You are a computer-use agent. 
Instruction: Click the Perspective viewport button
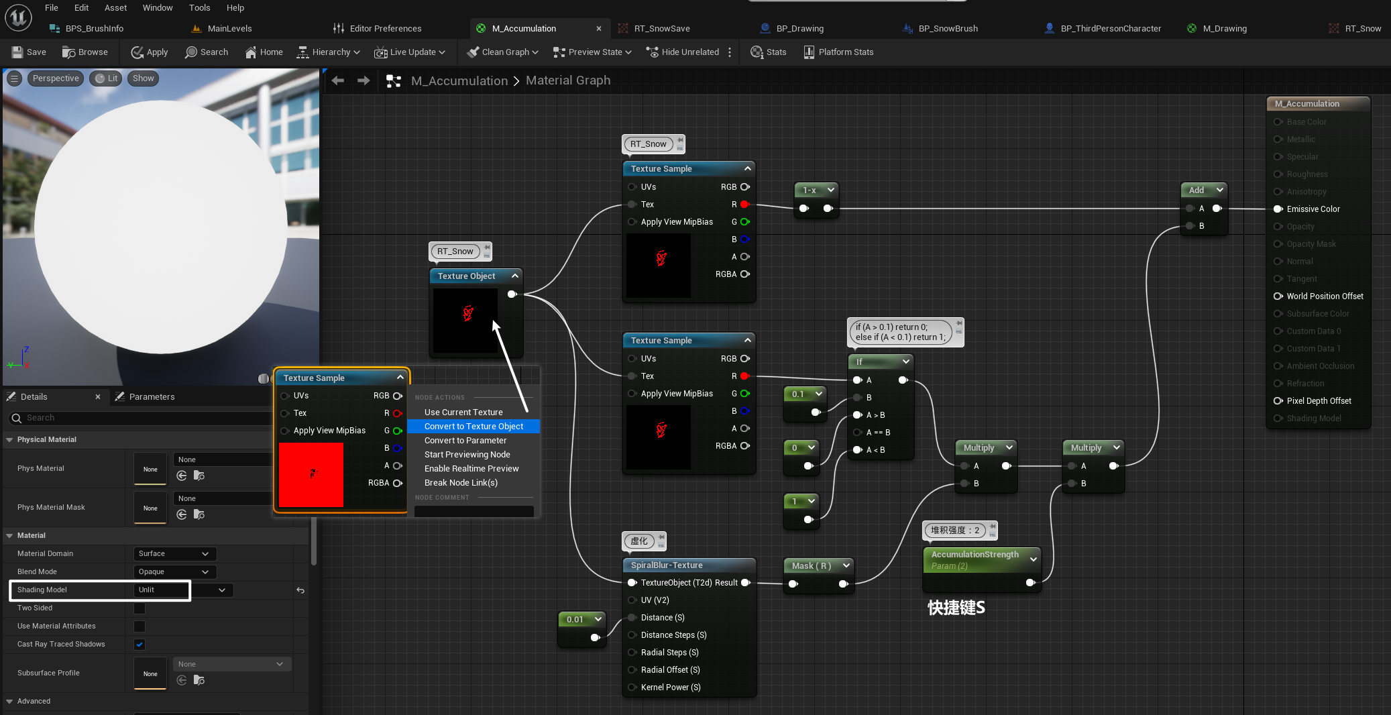click(56, 78)
